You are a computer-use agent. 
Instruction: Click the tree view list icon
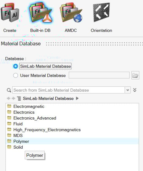pyautogui.click(x=19, y=98)
